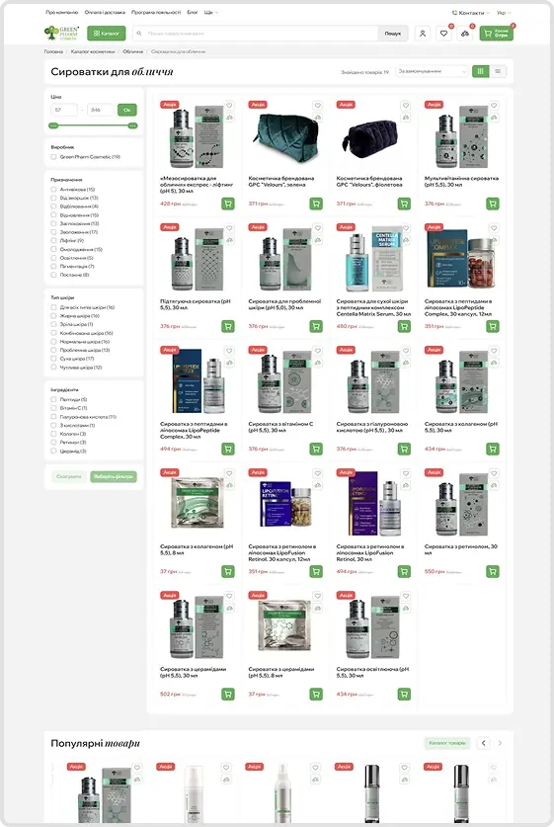Add green Velours cosmetic bag to favorites

[317, 106]
